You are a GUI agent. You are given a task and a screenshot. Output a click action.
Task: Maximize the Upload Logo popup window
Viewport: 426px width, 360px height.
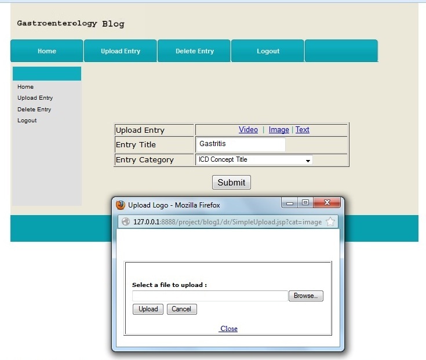305,203
